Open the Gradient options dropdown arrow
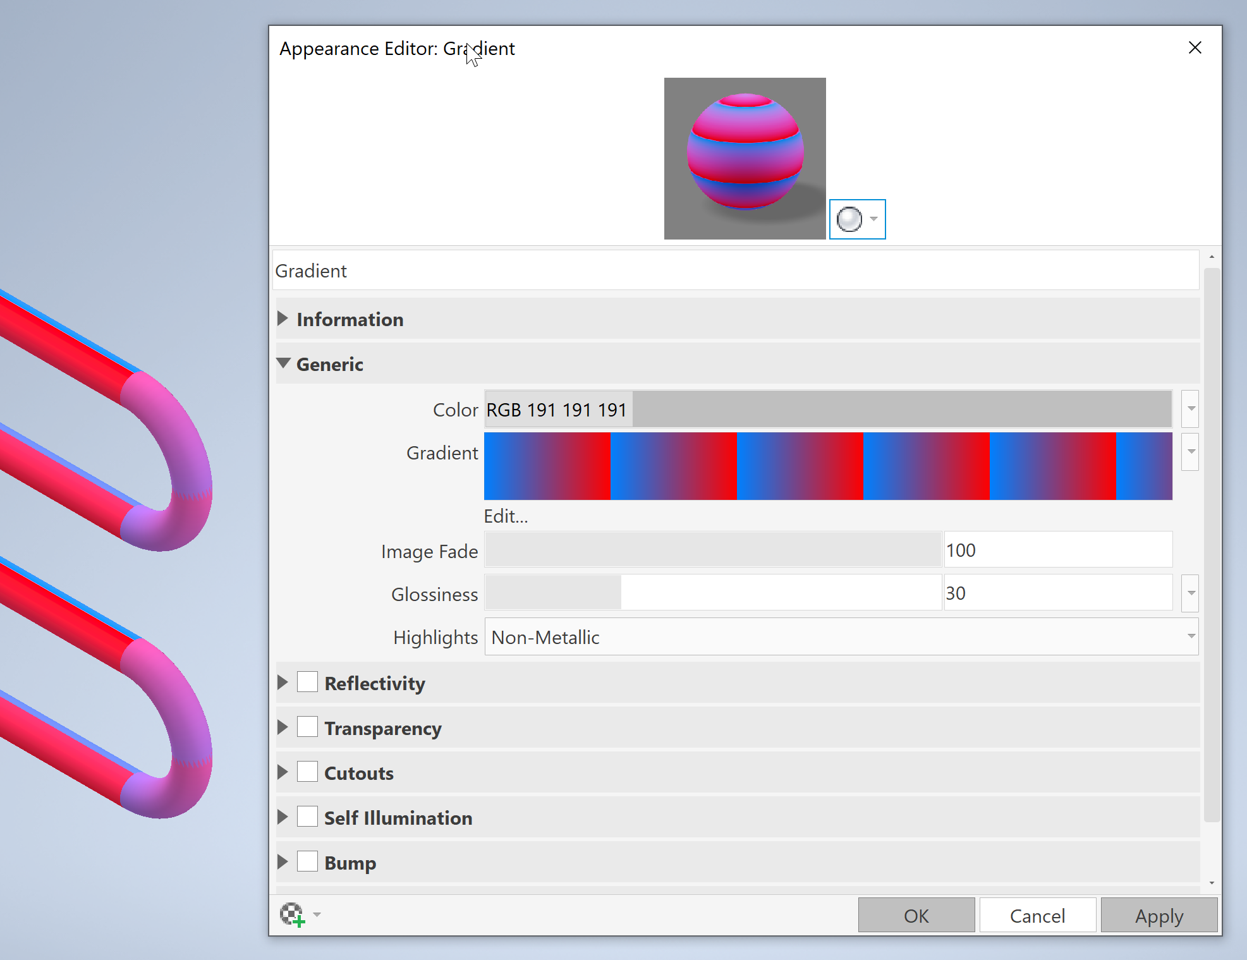 1191,452
